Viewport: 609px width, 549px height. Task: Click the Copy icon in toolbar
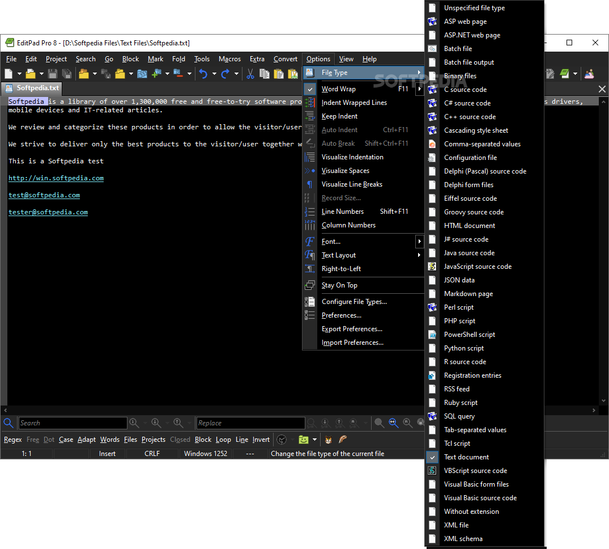[265, 74]
